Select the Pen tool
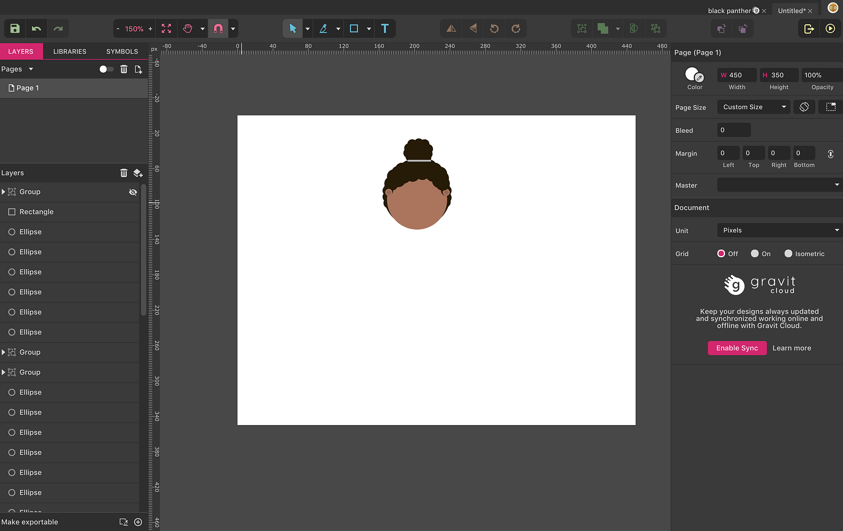The image size is (843, 531). coord(324,28)
